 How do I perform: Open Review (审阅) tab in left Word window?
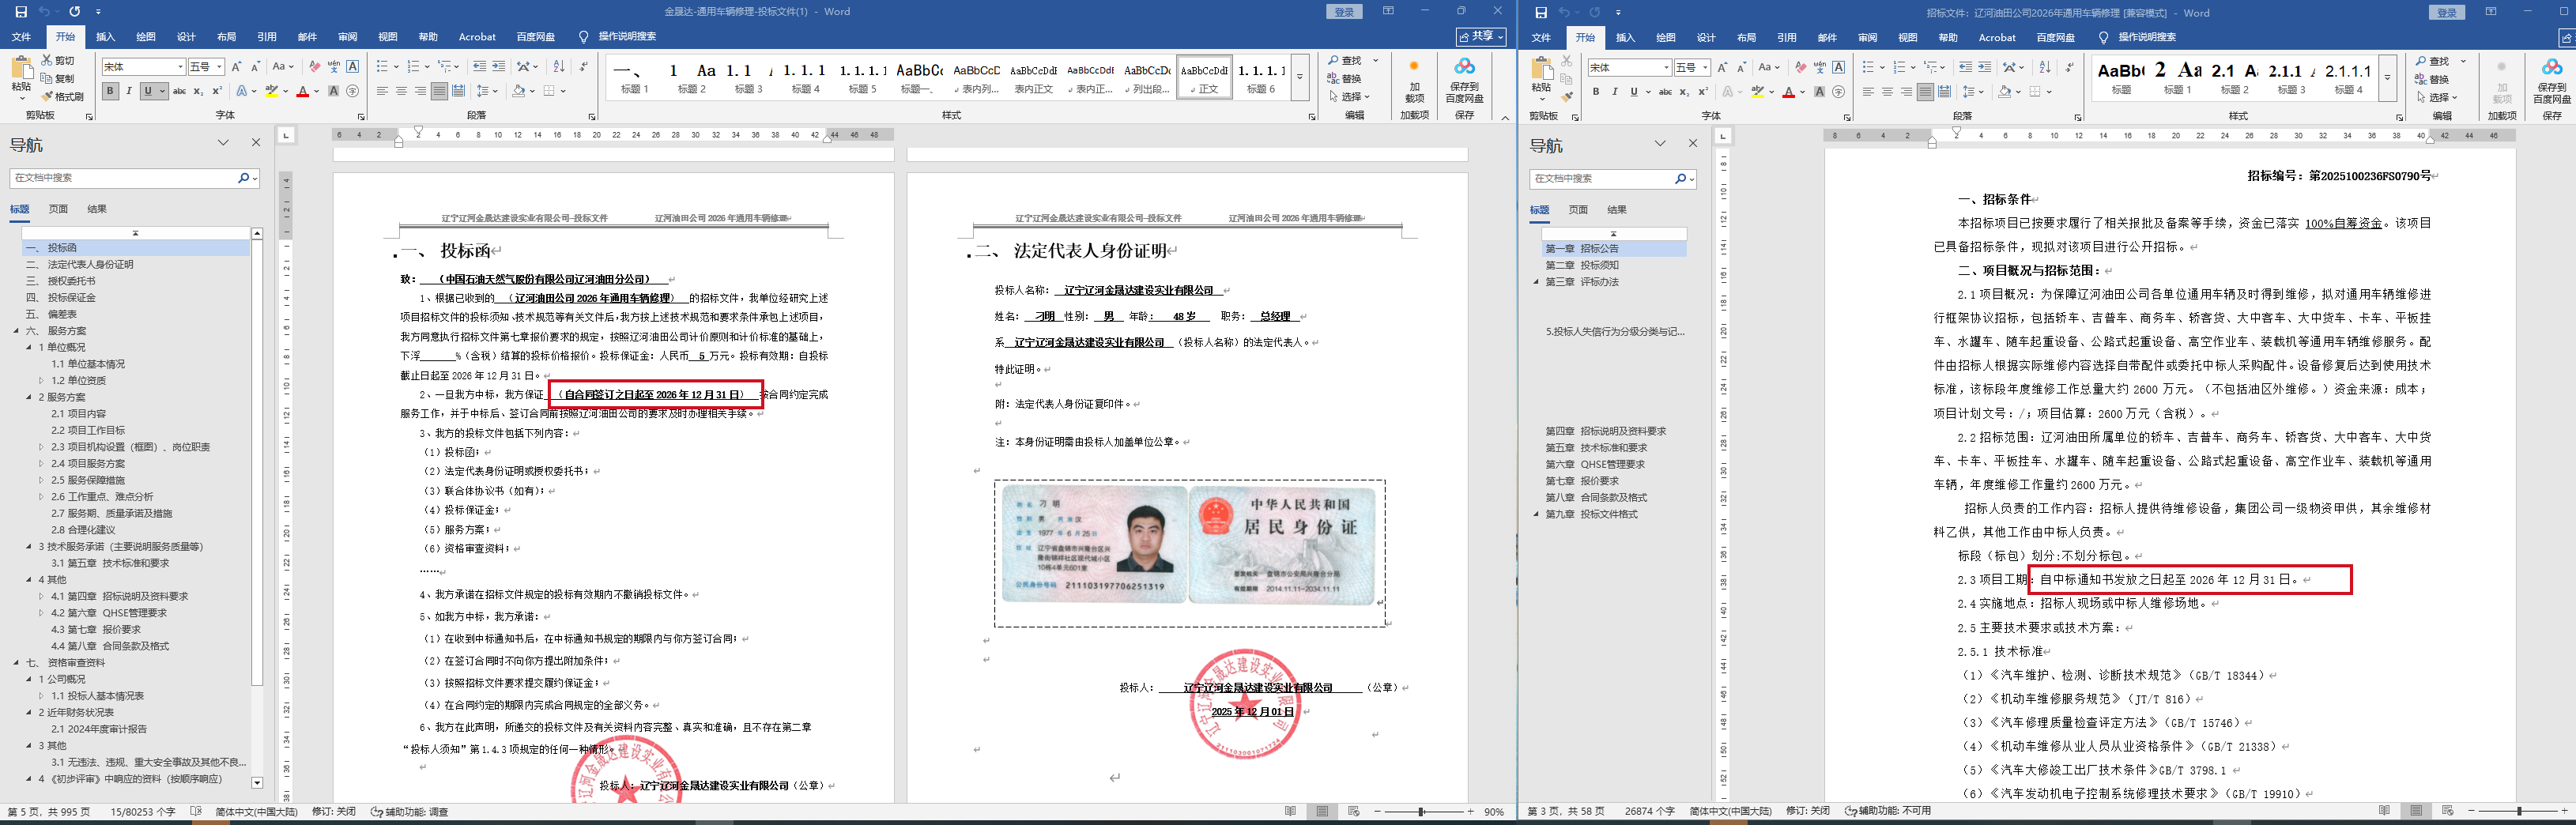pos(347,37)
